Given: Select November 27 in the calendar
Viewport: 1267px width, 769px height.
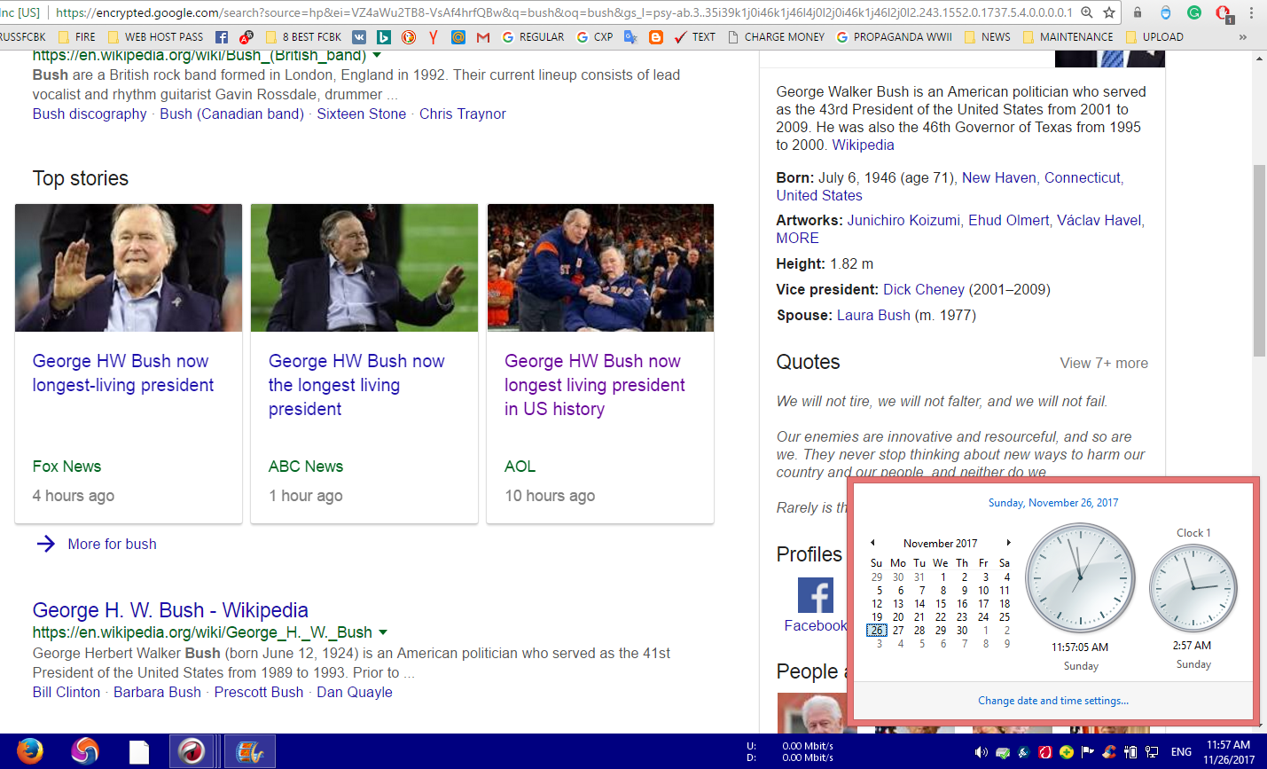Looking at the screenshot, I should point(898,631).
